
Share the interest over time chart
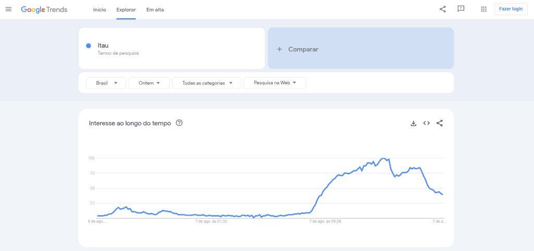(440, 123)
